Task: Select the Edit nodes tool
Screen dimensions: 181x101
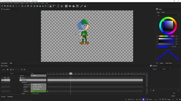Action: coord(54,6)
